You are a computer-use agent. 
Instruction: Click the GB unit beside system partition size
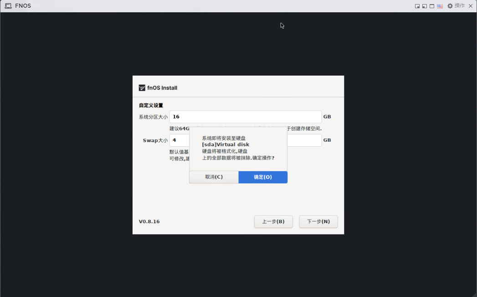click(x=327, y=117)
